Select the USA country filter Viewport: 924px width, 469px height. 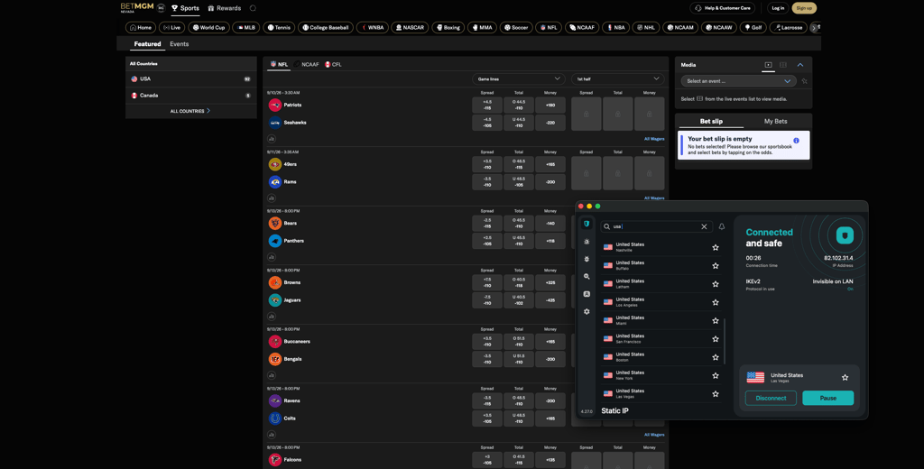[191, 79]
